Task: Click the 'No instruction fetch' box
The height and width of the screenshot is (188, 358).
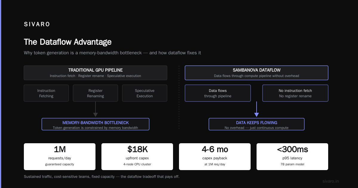Action: click(295, 93)
